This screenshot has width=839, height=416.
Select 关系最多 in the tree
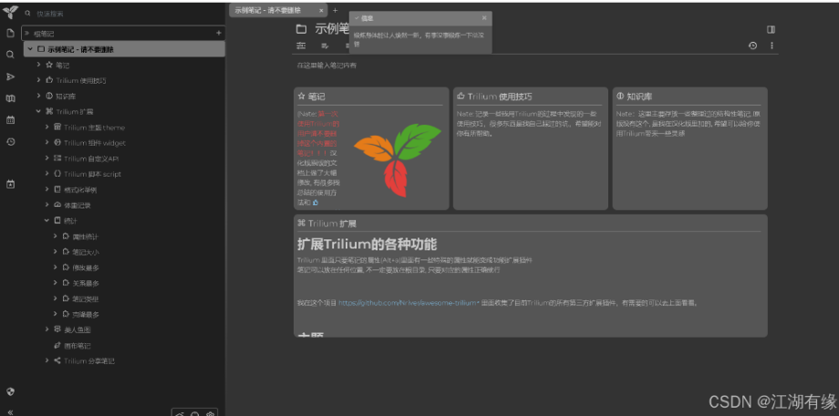(86, 283)
